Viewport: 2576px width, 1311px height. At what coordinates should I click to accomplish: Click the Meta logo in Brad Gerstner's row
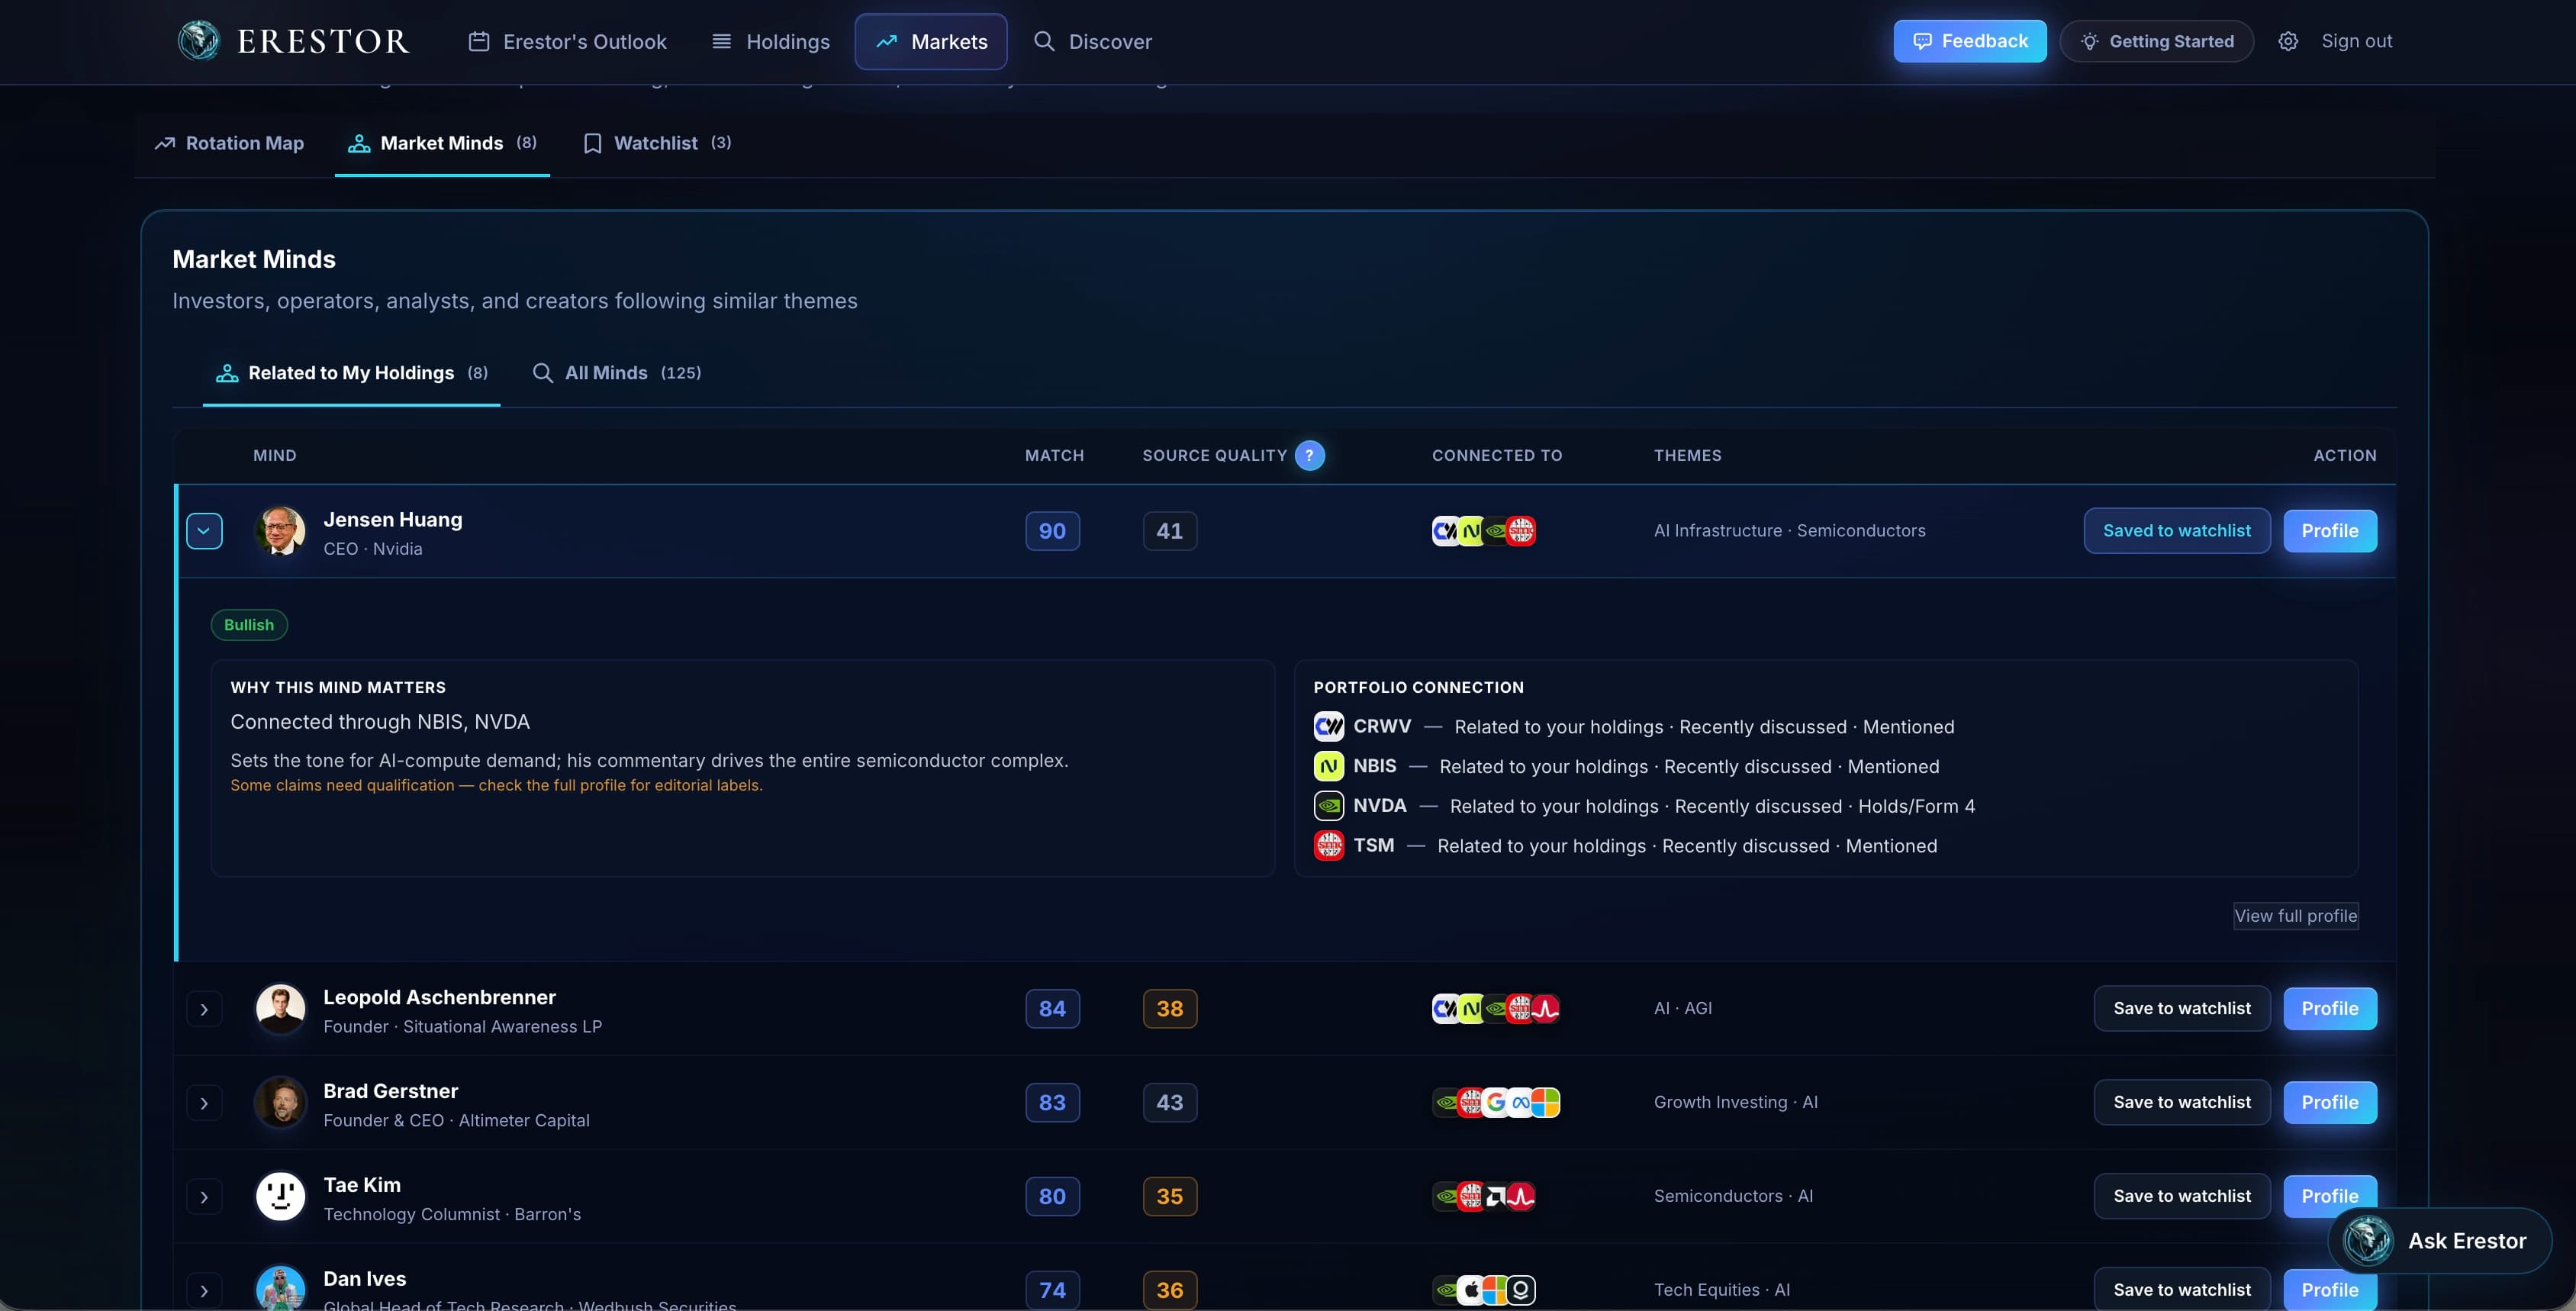coord(1520,1102)
